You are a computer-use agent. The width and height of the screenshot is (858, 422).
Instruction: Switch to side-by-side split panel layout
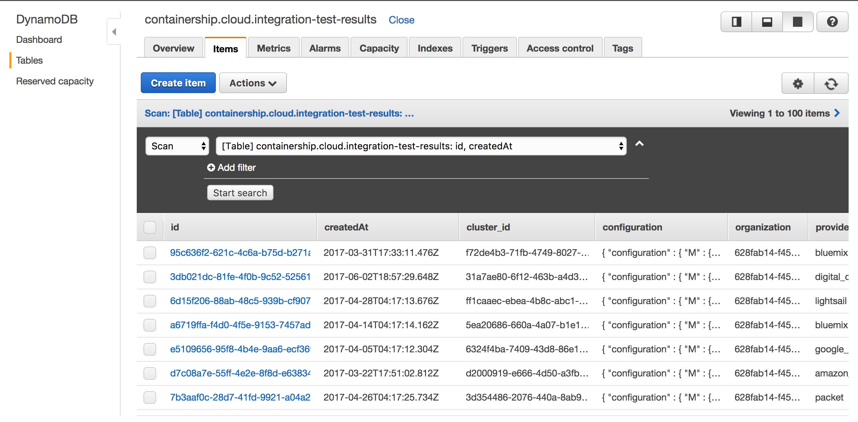[x=736, y=22]
